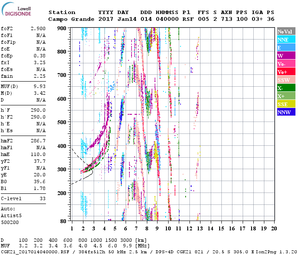Click the 20 MHz frequency axis label
298x255 pixels.
click(x=274, y=229)
